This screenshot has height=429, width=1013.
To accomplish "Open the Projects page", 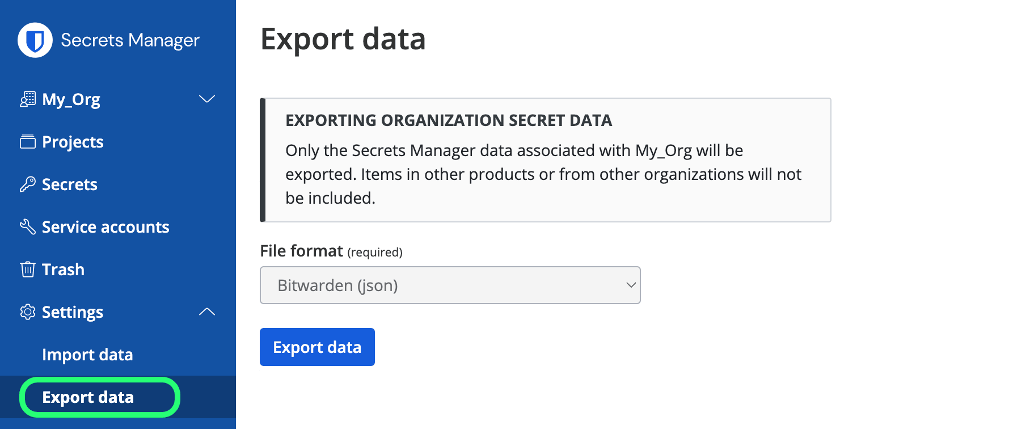I will click(x=72, y=141).
